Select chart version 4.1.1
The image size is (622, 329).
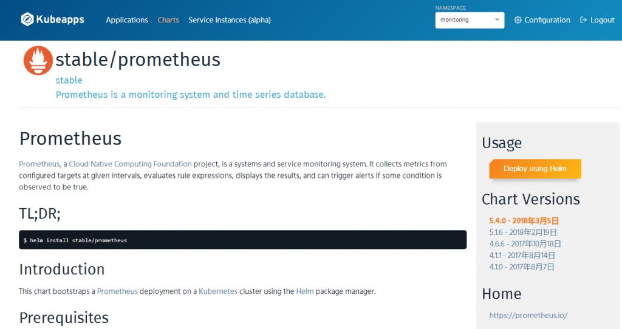(522, 256)
